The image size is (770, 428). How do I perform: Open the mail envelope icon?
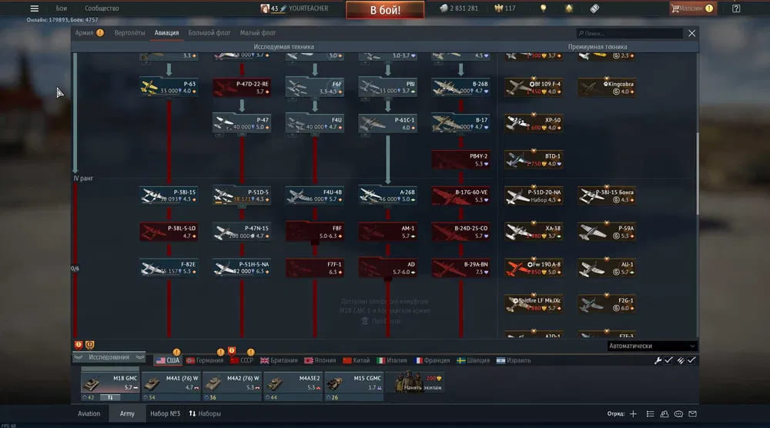tap(692, 414)
